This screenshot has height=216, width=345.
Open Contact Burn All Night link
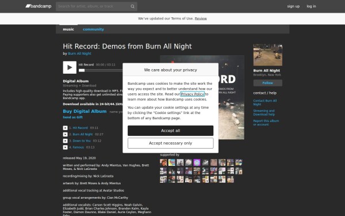tap(265, 103)
